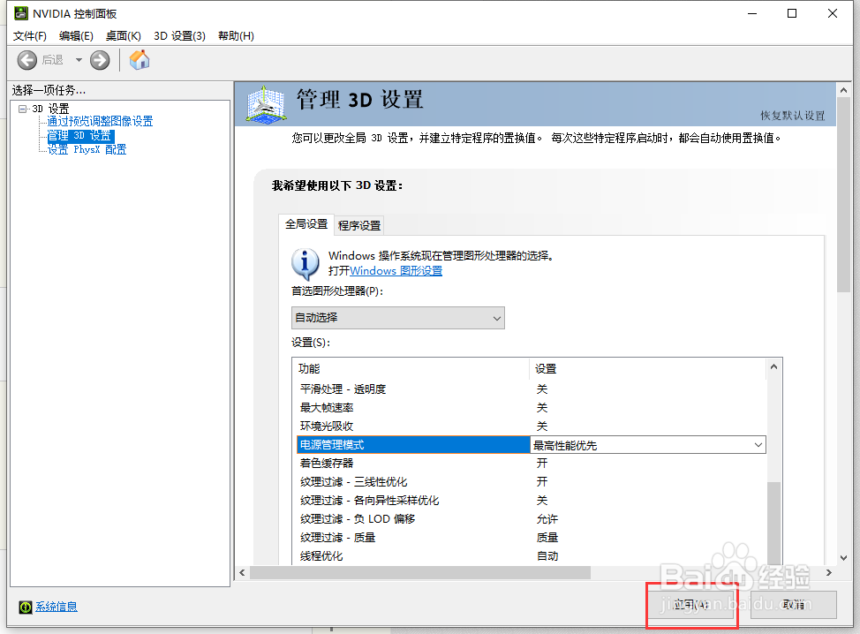860x634 pixels.
Task: Click the NVIDIA home toolbar icon
Action: (138, 60)
